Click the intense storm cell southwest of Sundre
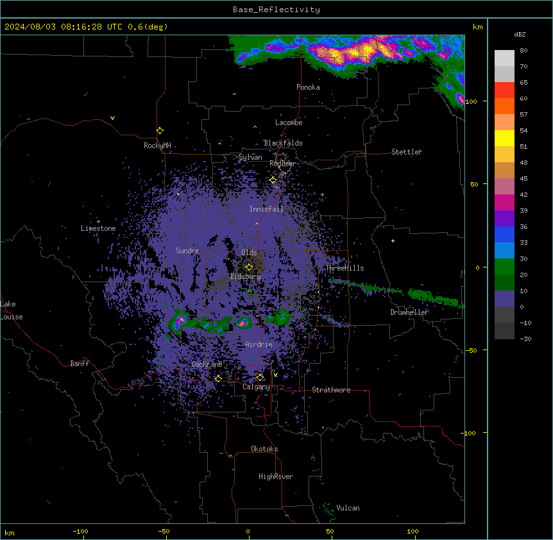 point(180,321)
